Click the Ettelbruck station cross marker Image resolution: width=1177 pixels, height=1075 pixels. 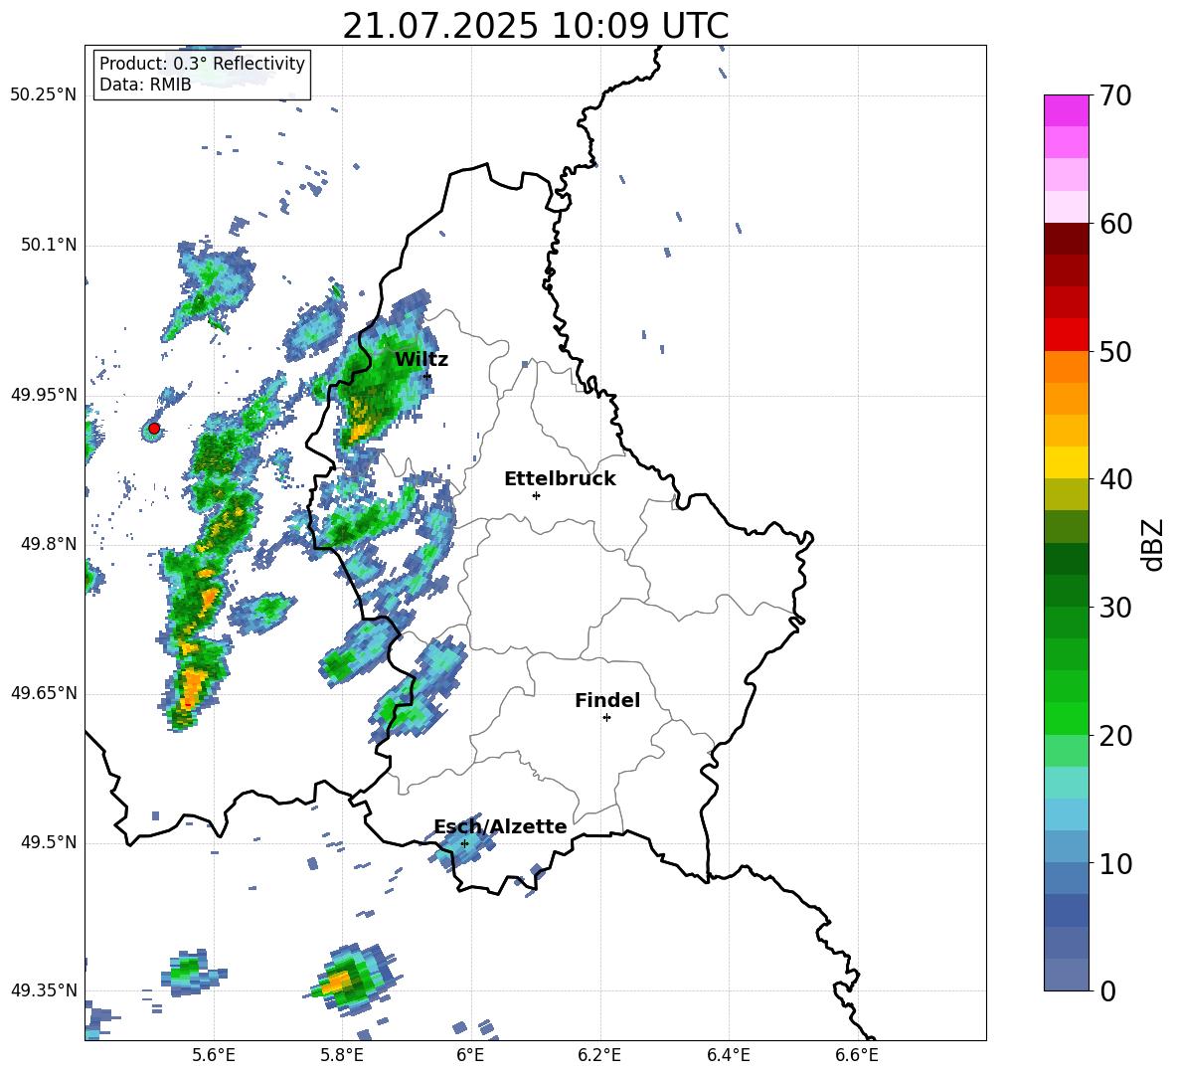(x=536, y=495)
